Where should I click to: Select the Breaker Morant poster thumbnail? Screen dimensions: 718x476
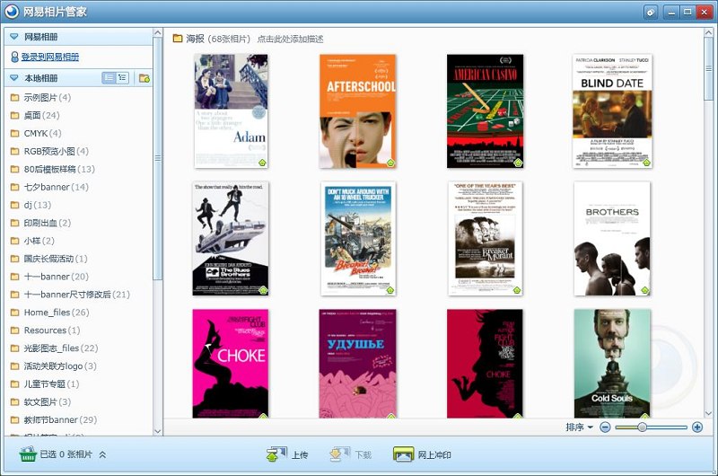485,238
